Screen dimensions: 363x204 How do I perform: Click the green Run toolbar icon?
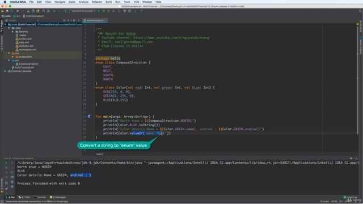(x=99, y=11)
